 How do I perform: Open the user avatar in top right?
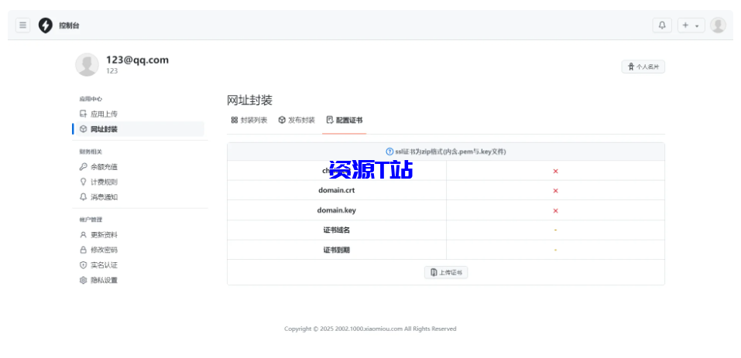(718, 25)
